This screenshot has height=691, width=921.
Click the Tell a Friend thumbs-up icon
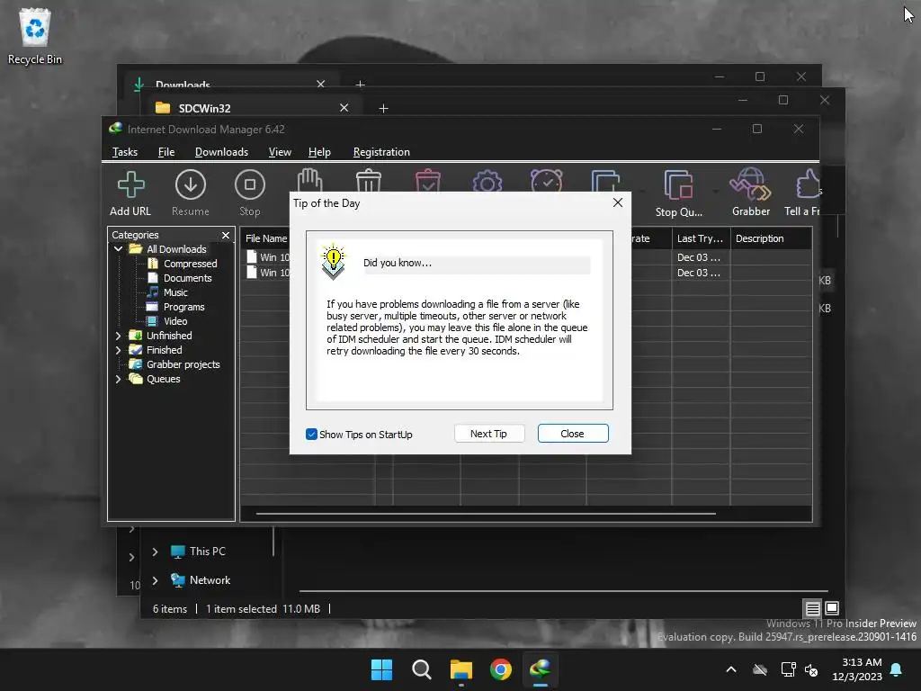coord(808,184)
